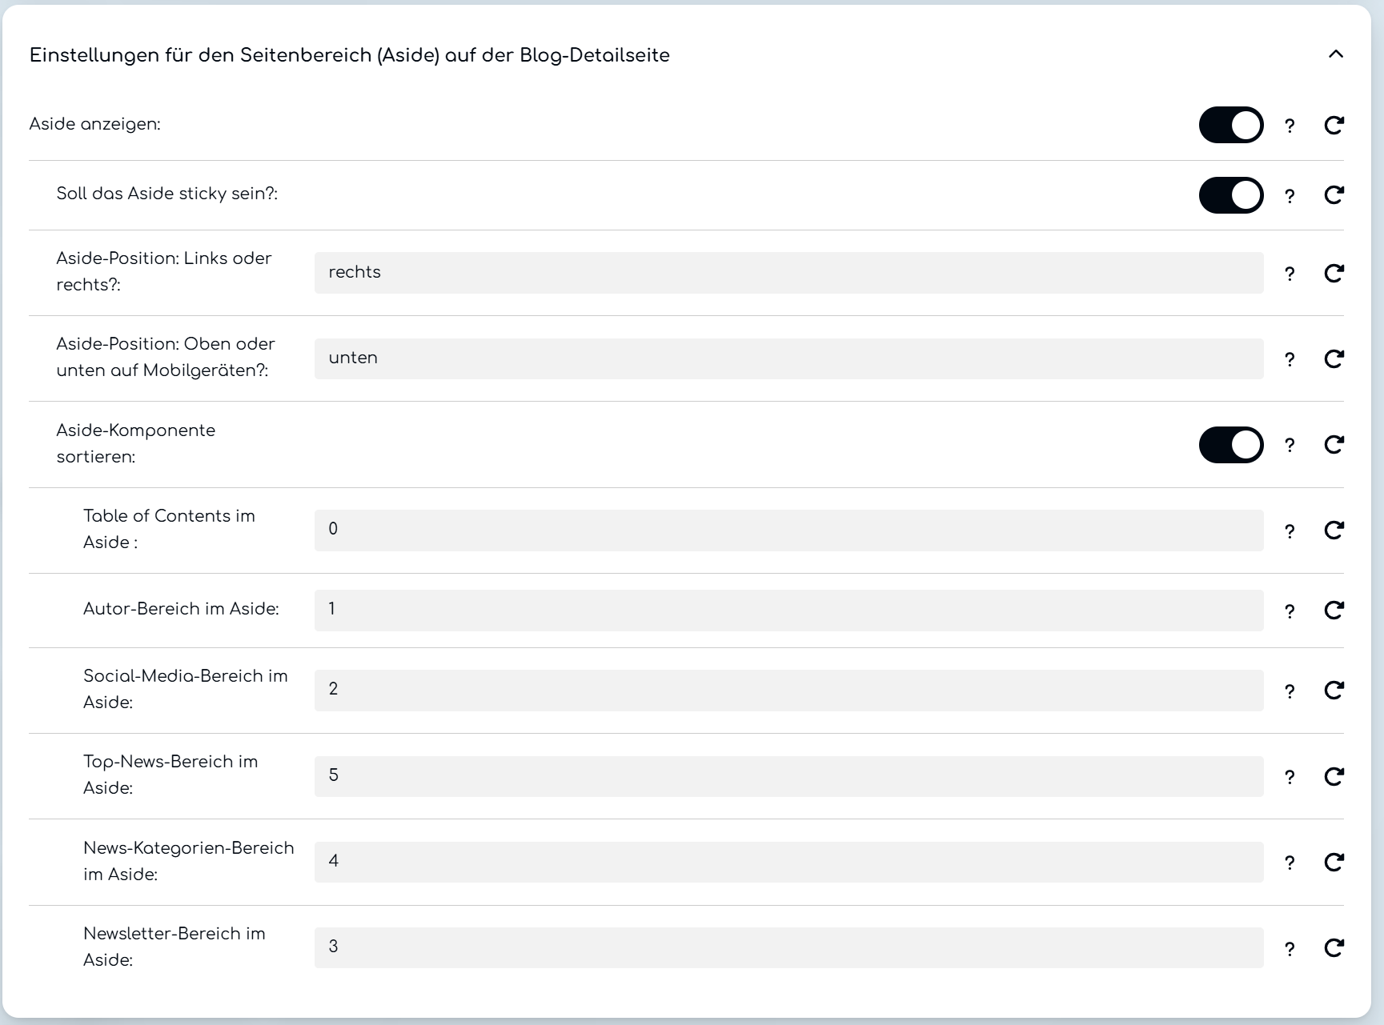The height and width of the screenshot is (1025, 1384).
Task: Reset Autor-Bereich order value
Action: point(1334,610)
